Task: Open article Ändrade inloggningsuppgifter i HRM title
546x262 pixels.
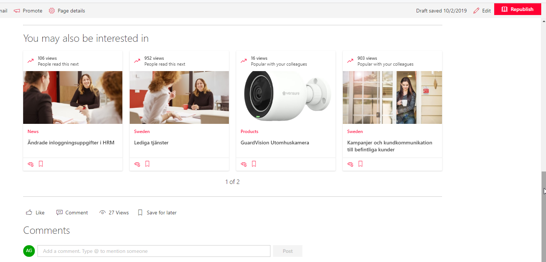Action: pyautogui.click(x=71, y=143)
